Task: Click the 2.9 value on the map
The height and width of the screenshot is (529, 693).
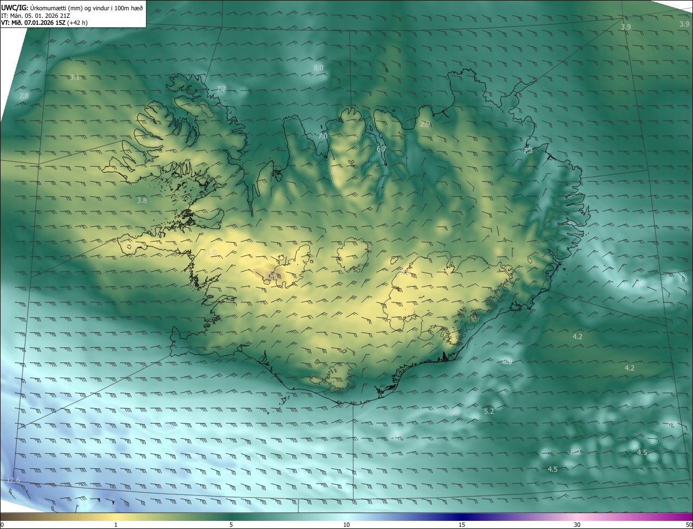Action: tap(425, 124)
